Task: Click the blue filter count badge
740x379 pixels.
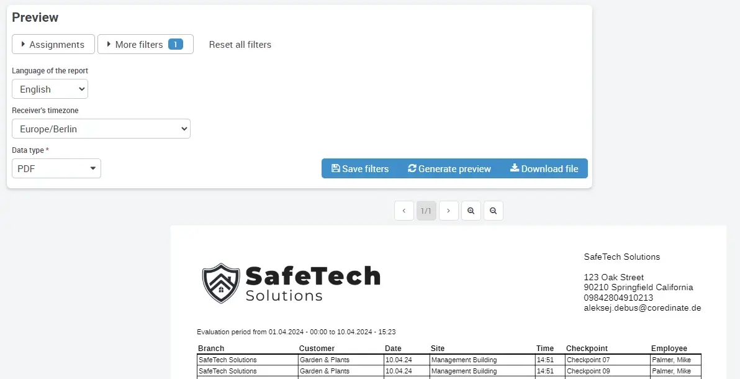Action: 176,44
